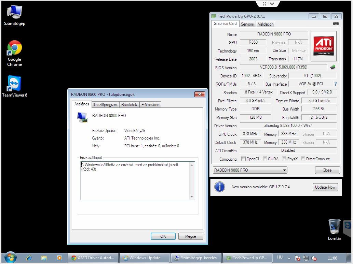Viewport: 353px width, 264px height.
Task: Click the taskbar clock showing 11:06
Action: coord(332,258)
